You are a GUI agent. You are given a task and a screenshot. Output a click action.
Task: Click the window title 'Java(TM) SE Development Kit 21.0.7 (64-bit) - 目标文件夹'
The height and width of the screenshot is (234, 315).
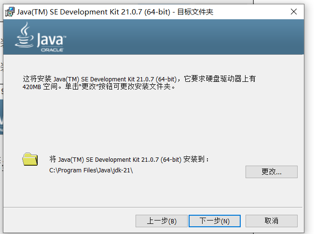[x=115, y=12]
